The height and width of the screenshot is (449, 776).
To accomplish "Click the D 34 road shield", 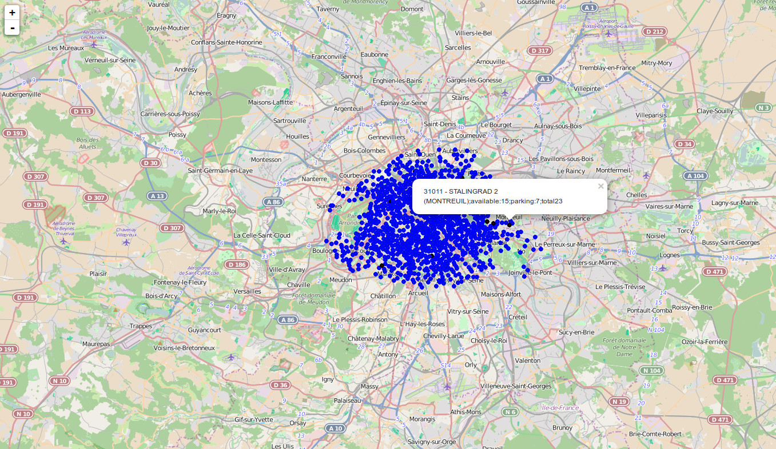I will pos(685,144).
